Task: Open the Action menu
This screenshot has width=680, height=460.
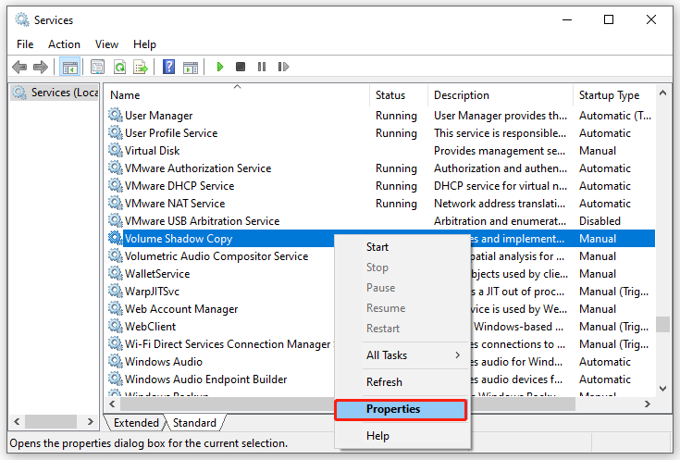Action: [x=64, y=44]
